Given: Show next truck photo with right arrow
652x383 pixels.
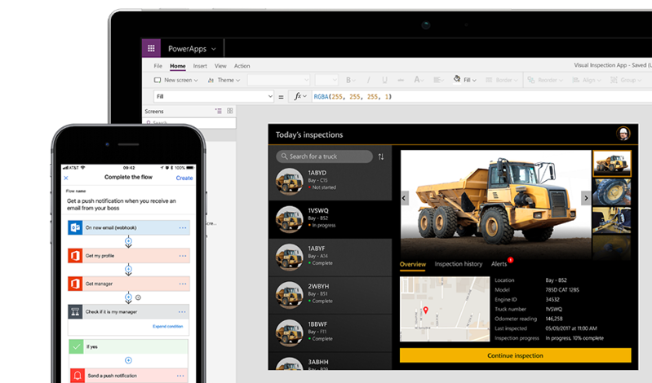Looking at the screenshot, I should [586, 198].
